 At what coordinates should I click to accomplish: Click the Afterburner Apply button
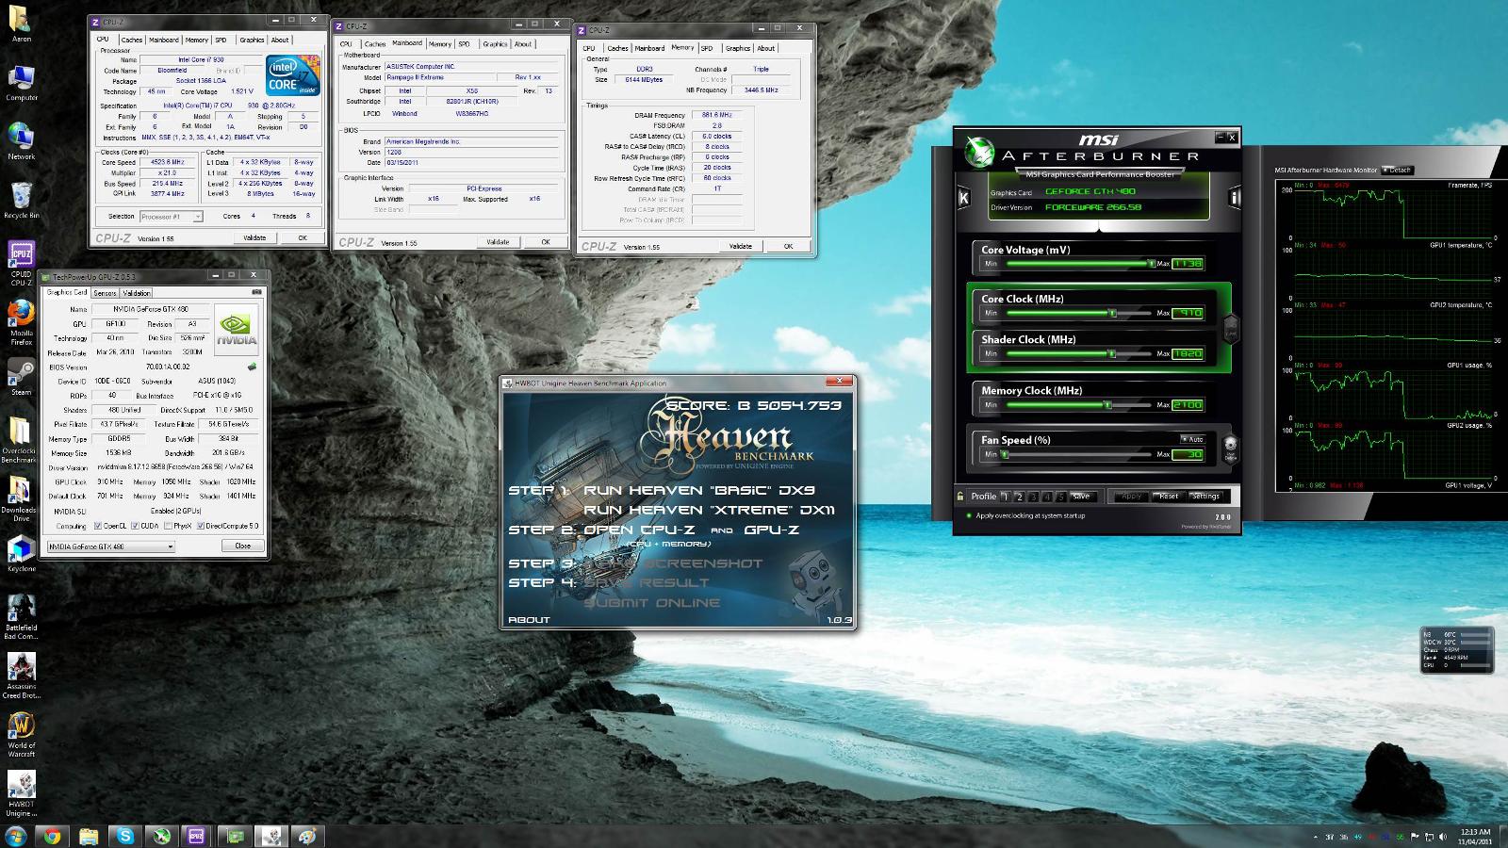coord(1132,497)
